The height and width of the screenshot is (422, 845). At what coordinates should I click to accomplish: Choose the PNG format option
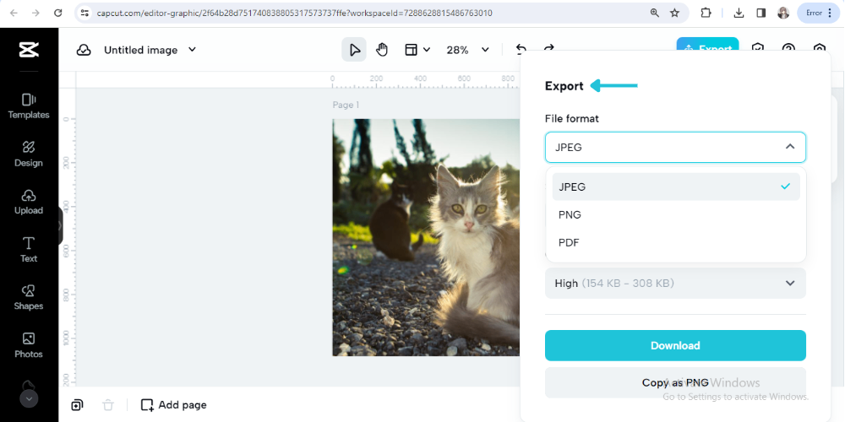point(676,214)
